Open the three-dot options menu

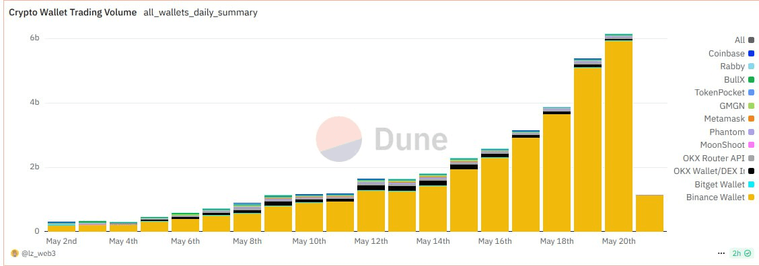pyautogui.click(x=721, y=253)
